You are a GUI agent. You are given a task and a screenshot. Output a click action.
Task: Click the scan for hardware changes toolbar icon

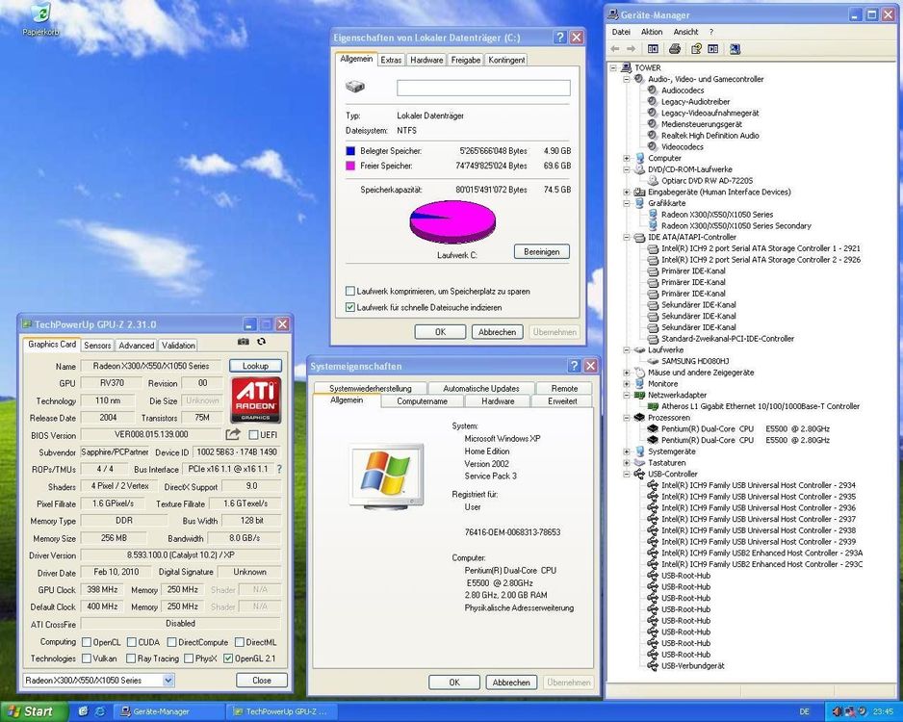coord(735,48)
